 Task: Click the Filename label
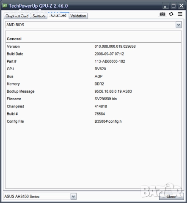[14, 99]
